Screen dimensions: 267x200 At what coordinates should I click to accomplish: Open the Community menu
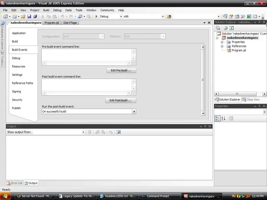(x=107, y=10)
